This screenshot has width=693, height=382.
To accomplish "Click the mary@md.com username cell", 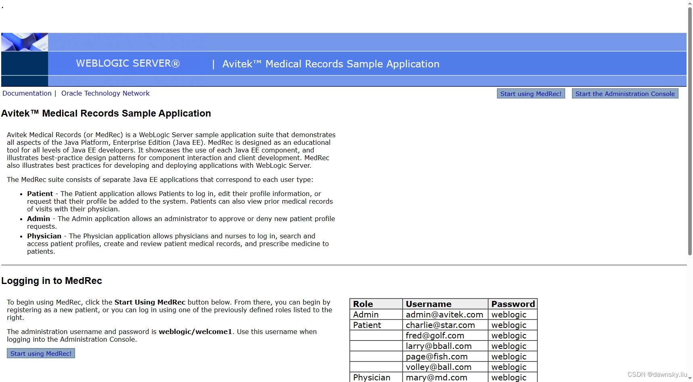I will [445, 377].
